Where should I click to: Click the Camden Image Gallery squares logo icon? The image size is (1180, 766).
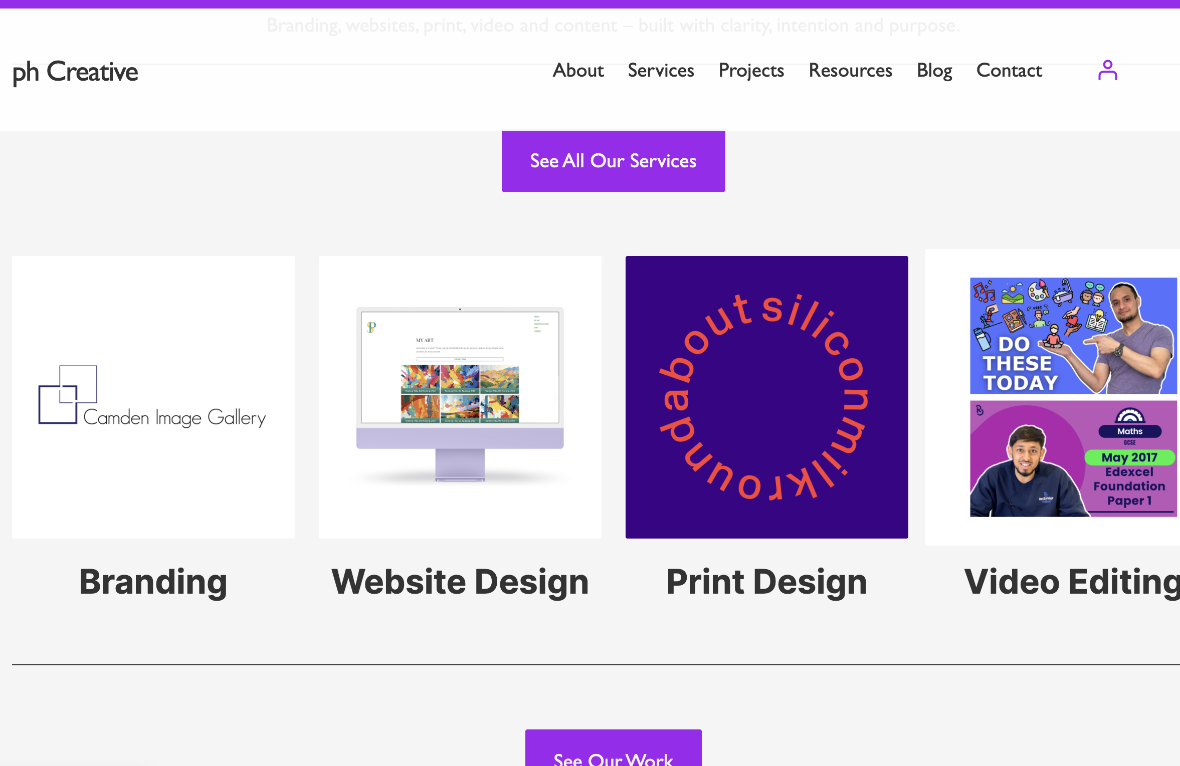tap(68, 394)
